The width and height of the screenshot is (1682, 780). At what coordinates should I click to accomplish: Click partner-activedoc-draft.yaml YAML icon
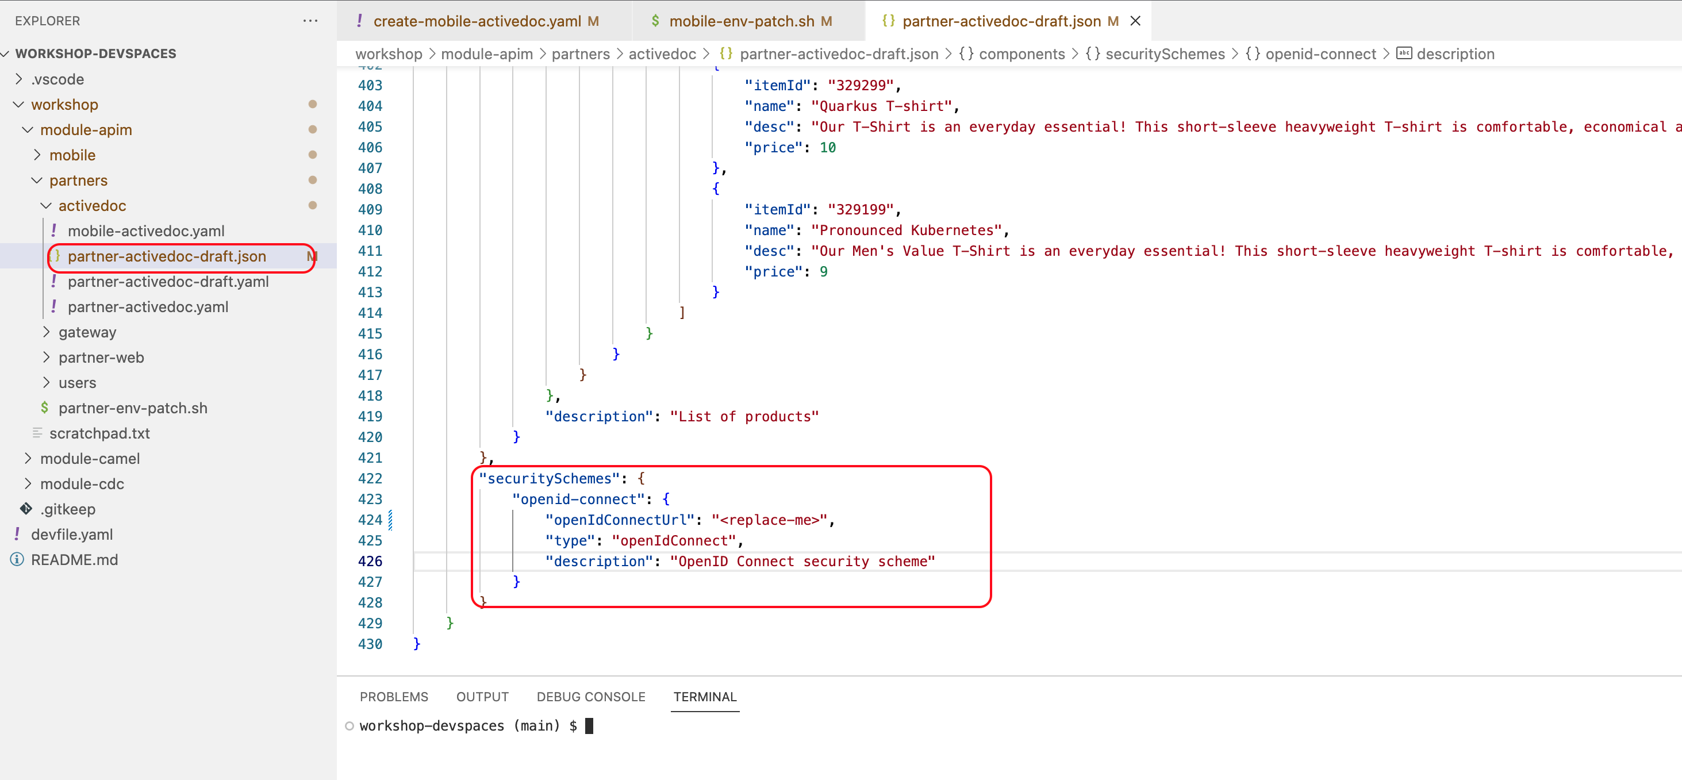53,281
